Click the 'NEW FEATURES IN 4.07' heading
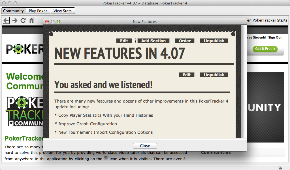Viewport: 290px width, 170px height. point(120,53)
